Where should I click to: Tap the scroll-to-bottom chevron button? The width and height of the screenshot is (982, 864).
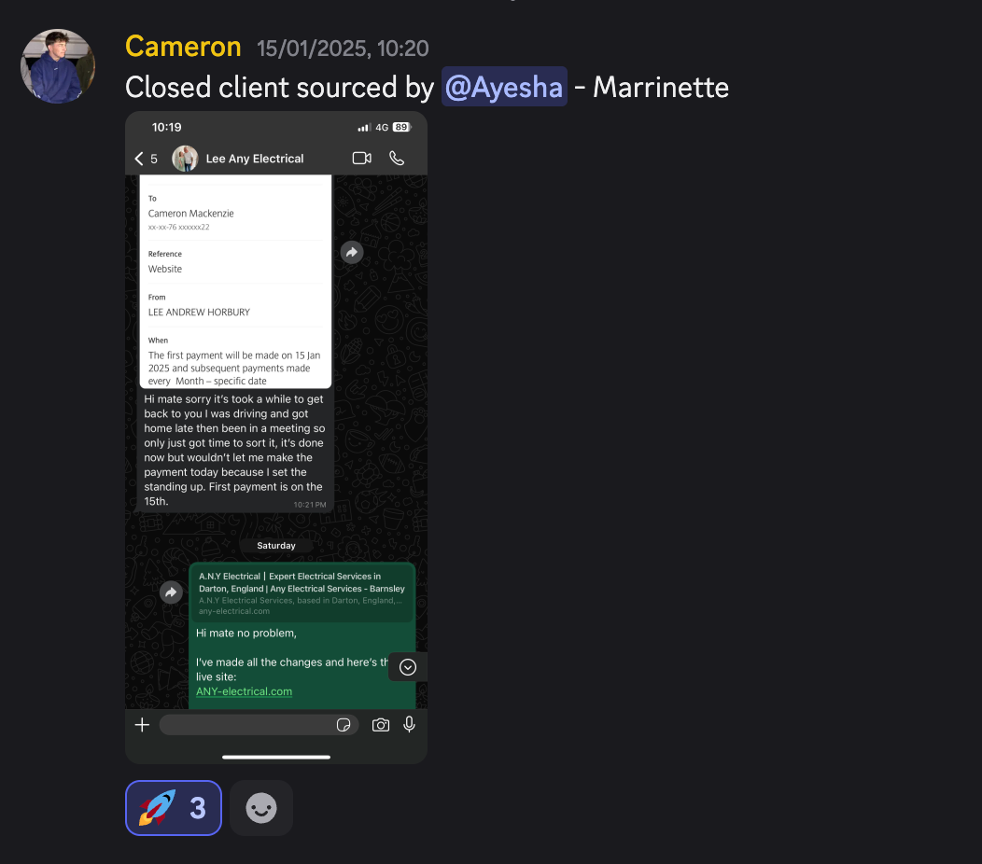coord(408,667)
